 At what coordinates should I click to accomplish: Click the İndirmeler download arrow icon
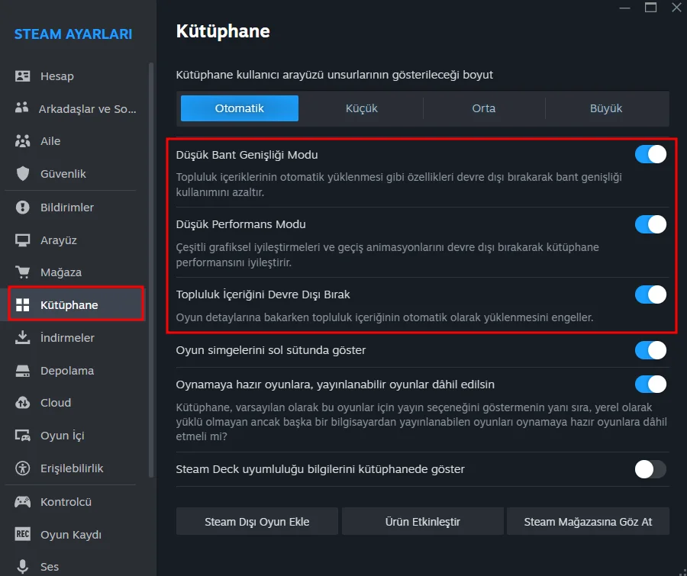(x=23, y=338)
